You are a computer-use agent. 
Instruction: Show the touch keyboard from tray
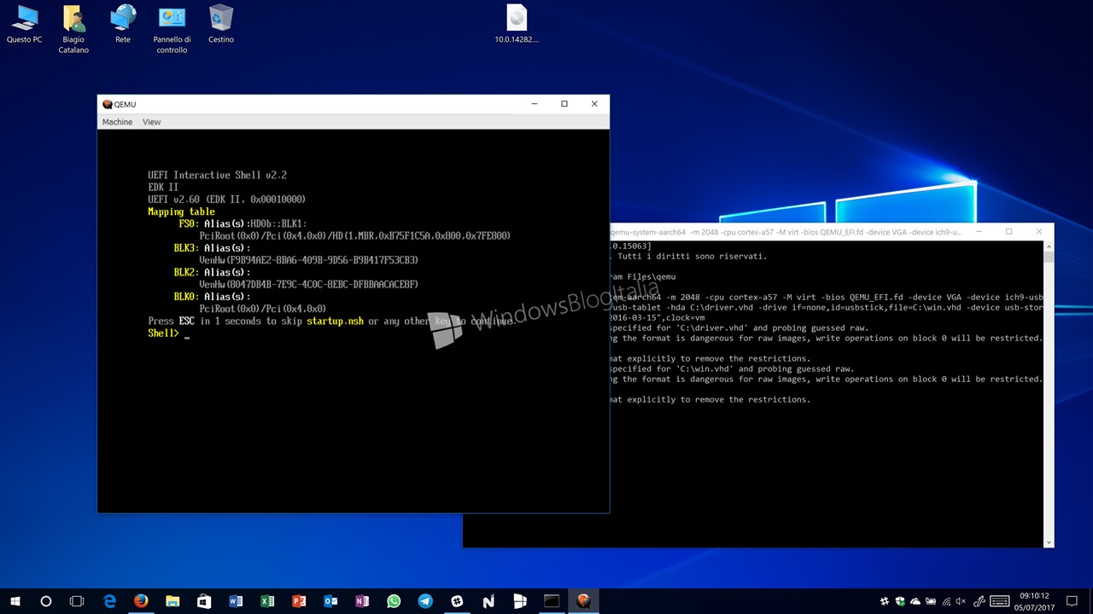coord(999,601)
